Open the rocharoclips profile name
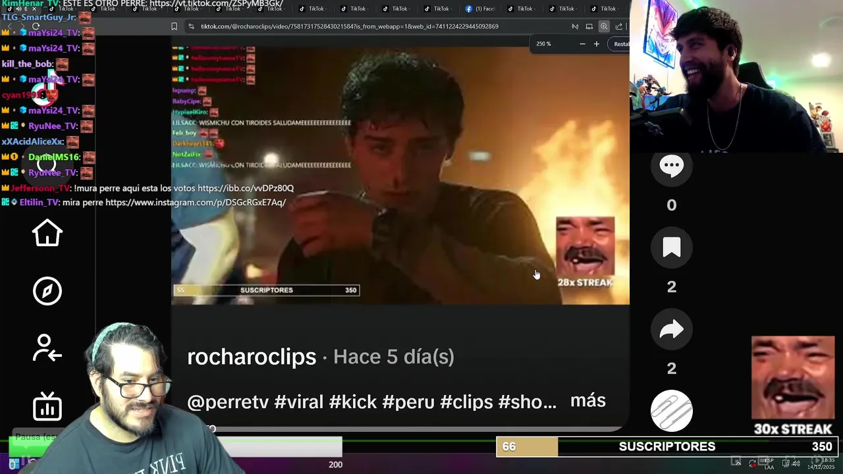The height and width of the screenshot is (474, 843). coord(252,357)
